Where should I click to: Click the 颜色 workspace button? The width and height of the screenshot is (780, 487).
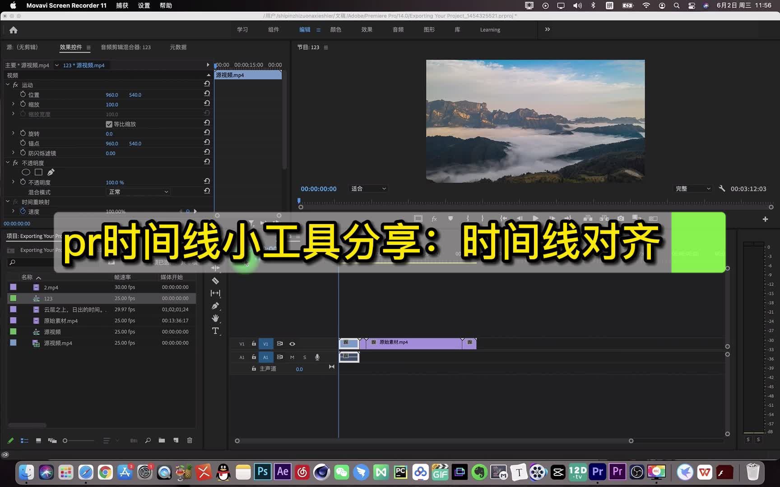pos(336,29)
